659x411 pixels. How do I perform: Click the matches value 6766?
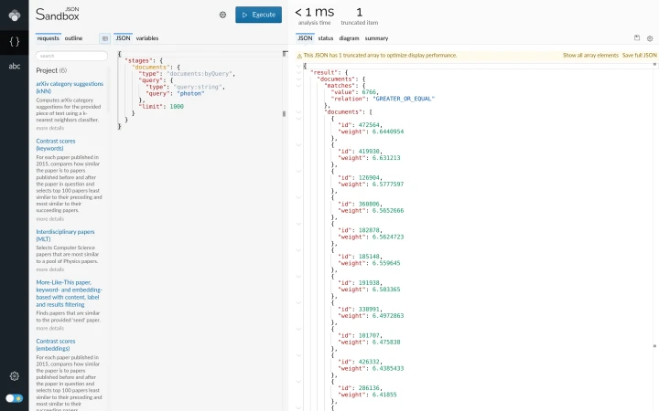pyautogui.click(x=369, y=92)
